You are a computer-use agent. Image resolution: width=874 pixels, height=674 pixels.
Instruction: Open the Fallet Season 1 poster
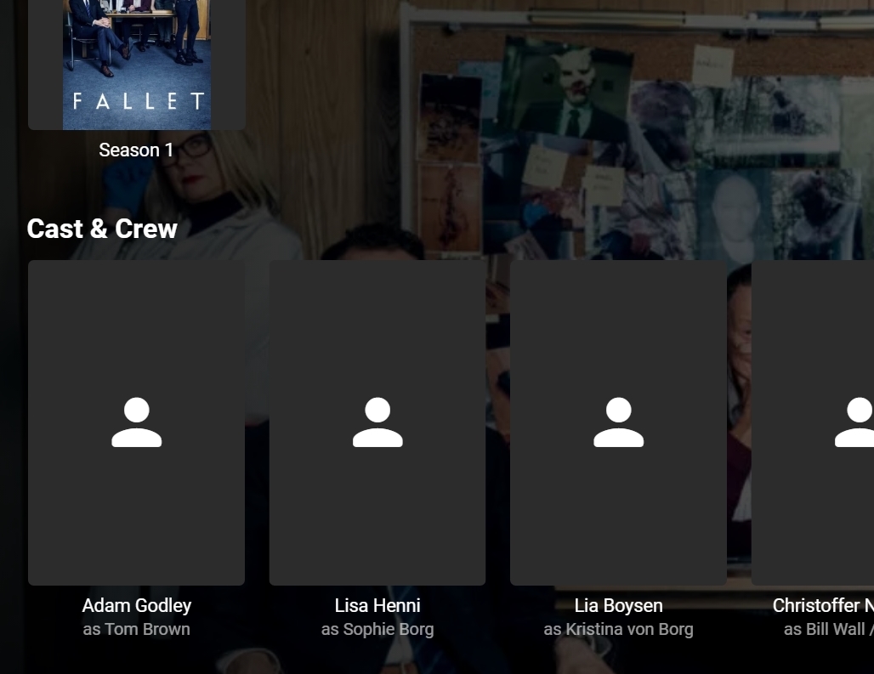pos(137,65)
